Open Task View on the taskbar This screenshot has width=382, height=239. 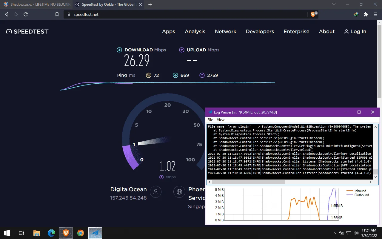point(21,233)
